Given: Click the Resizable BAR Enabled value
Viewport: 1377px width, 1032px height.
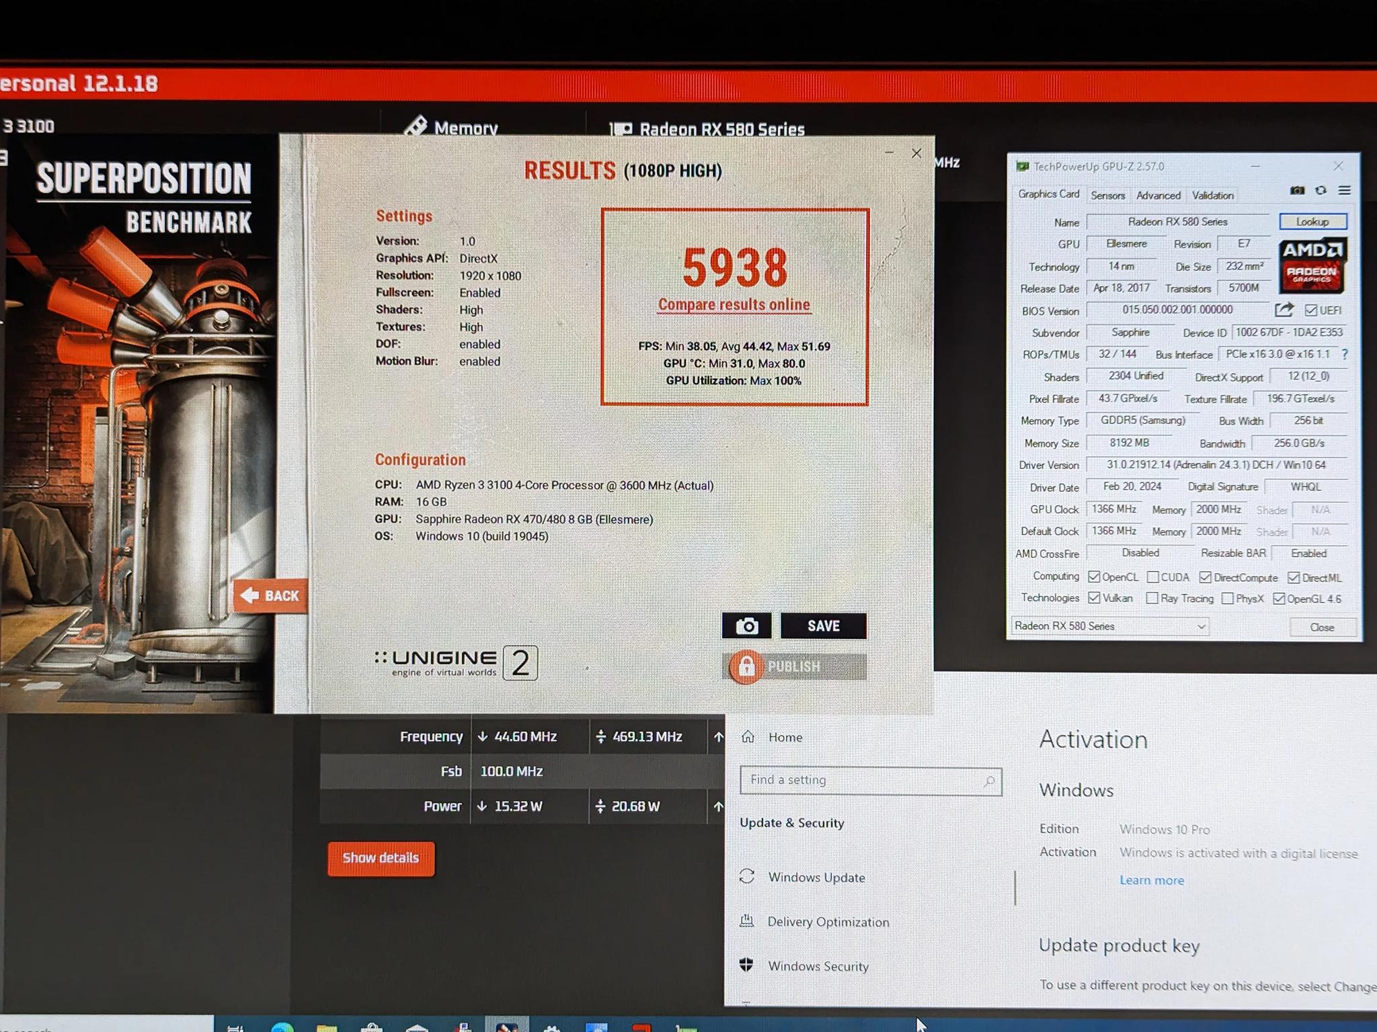Looking at the screenshot, I should [1308, 554].
